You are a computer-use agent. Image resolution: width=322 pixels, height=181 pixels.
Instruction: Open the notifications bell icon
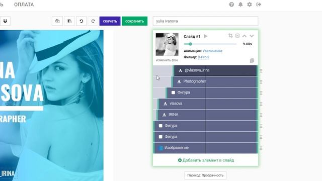click(x=240, y=5)
